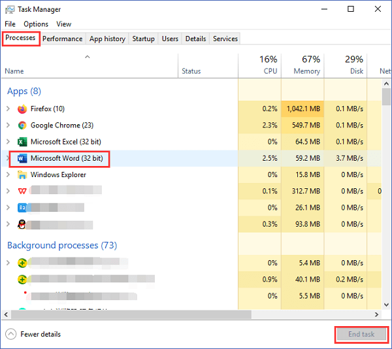This screenshot has width=392, height=349.
Task: Expand the Windows Explorer process row
Action: pos(8,174)
